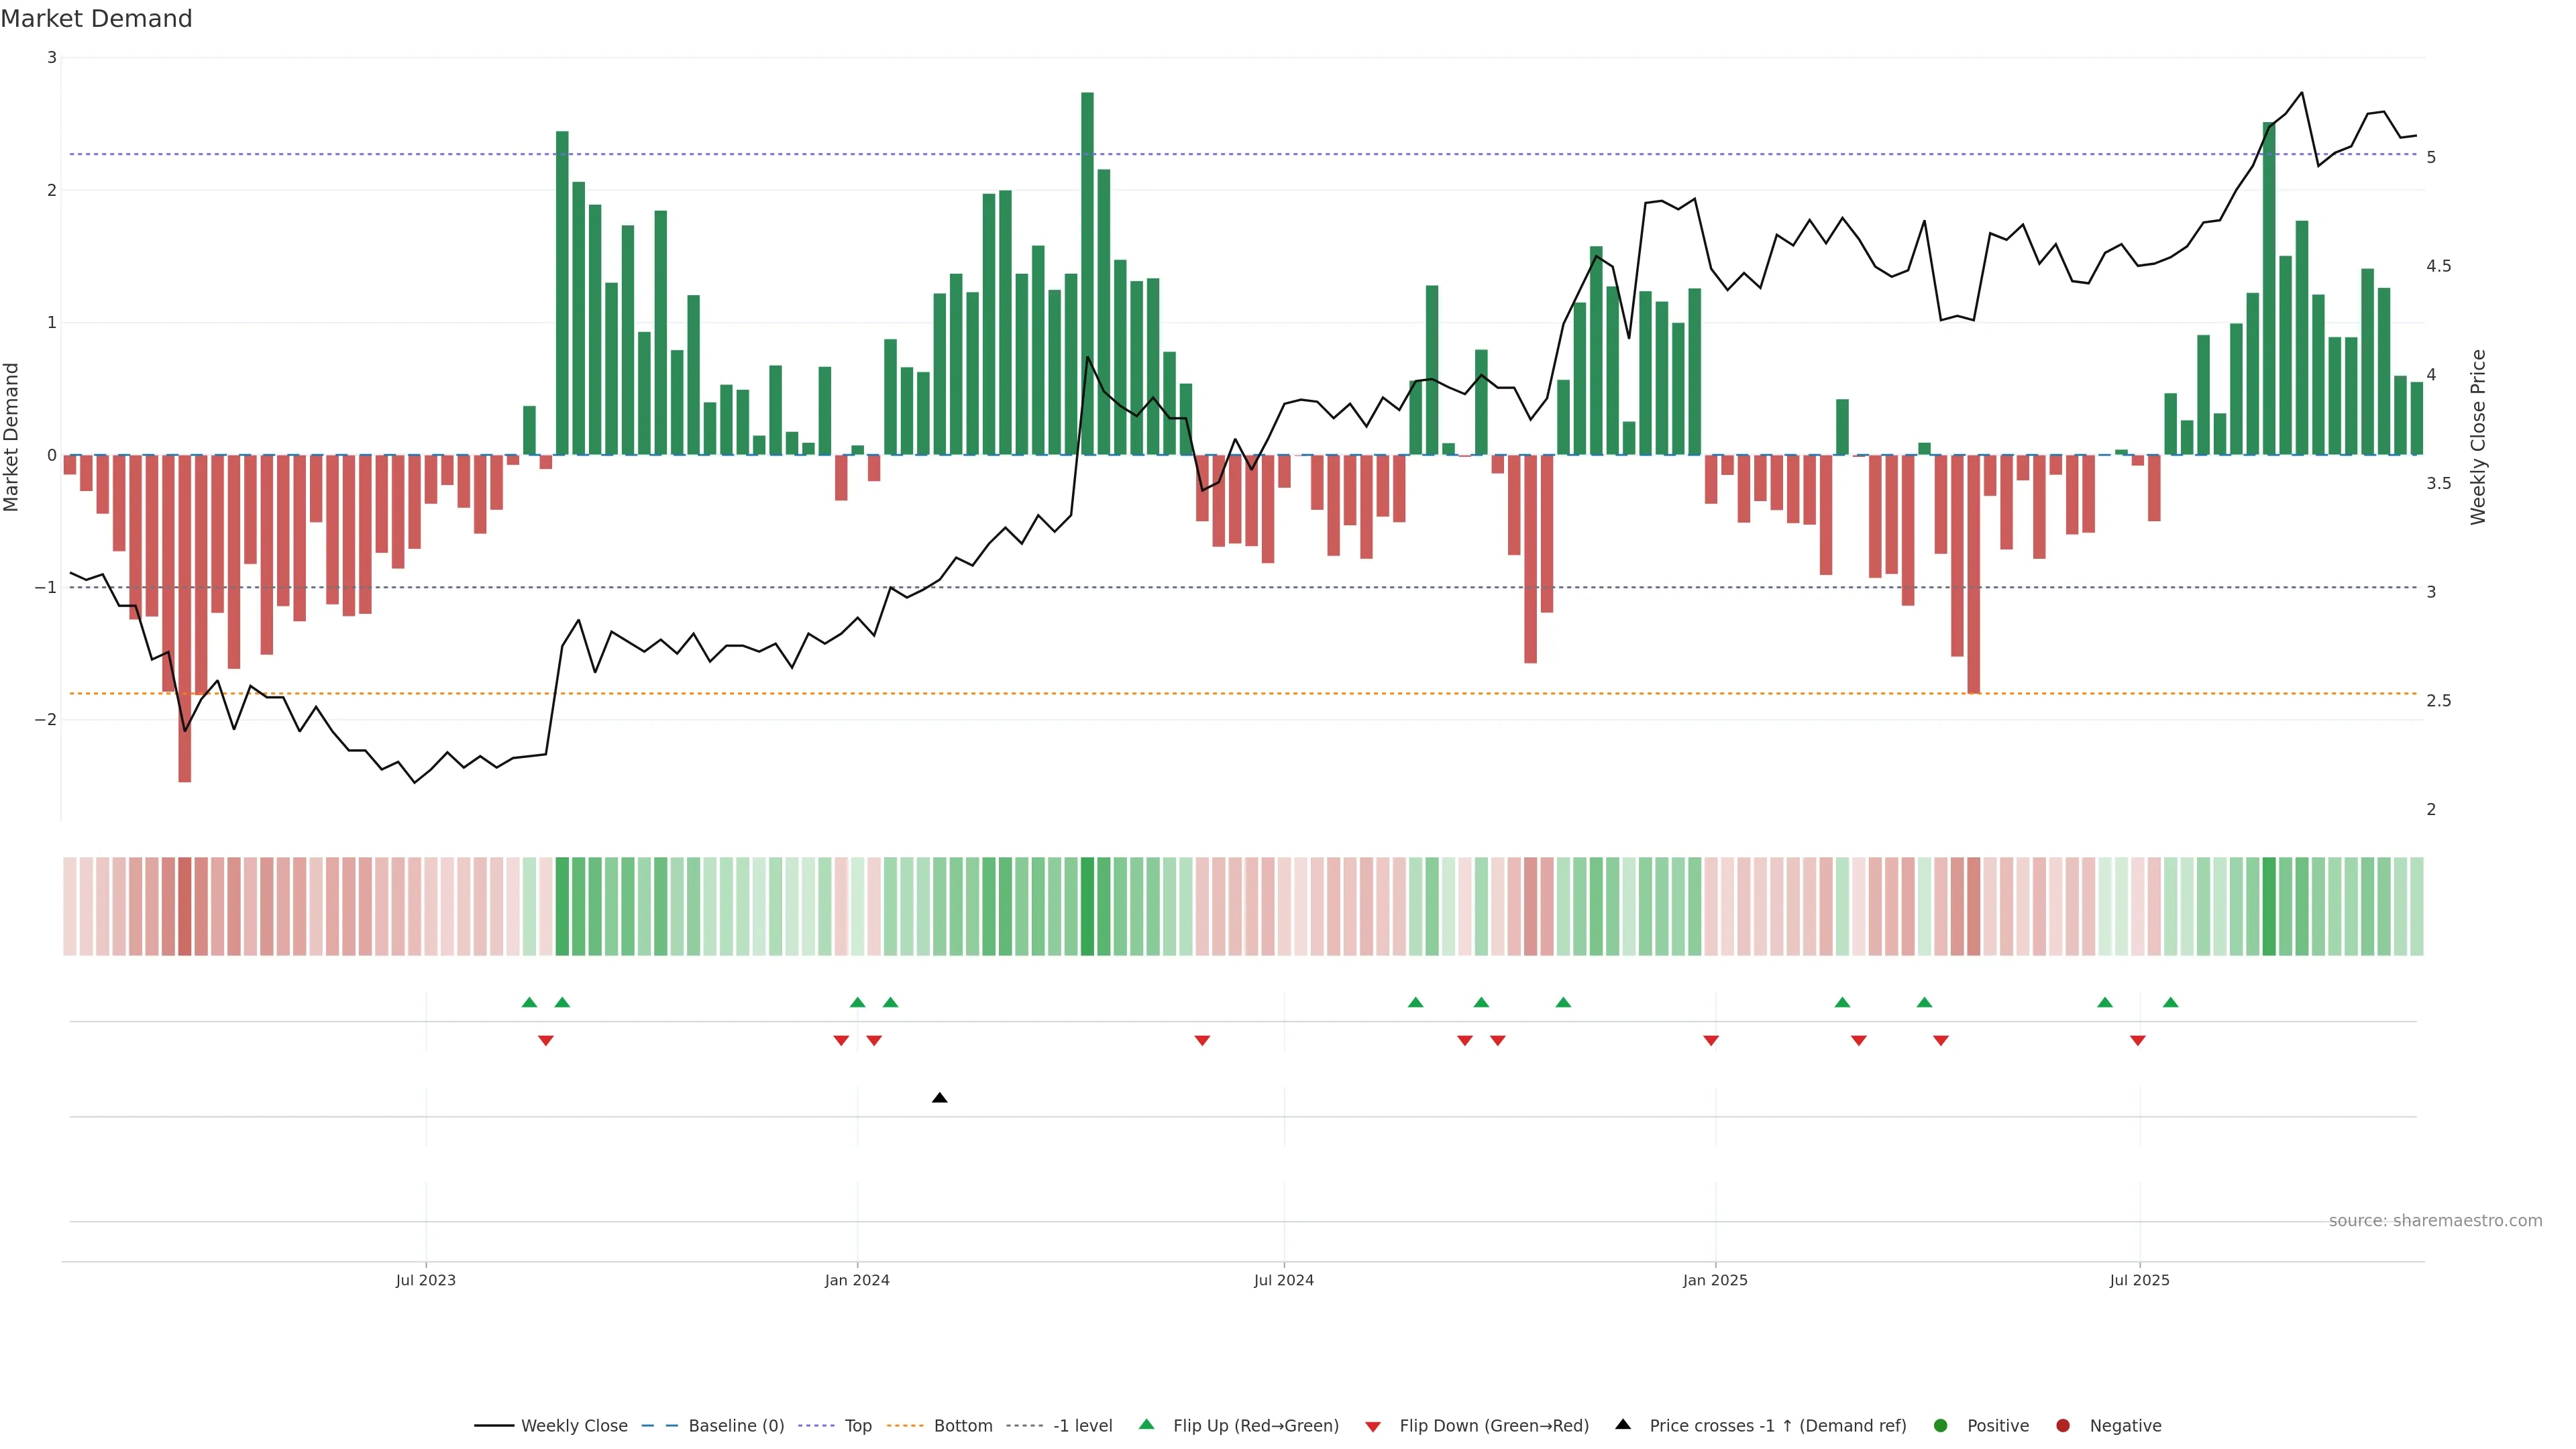Click green Flip Up legend triangle icon
The width and height of the screenshot is (2576, 1449).
click(x=1147, y=1425)
